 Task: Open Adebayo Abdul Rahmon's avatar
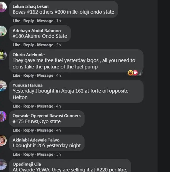click(x=2, y=31)
